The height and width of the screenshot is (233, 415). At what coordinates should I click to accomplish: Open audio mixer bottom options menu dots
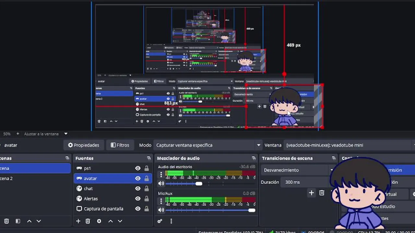click(171, 221)
